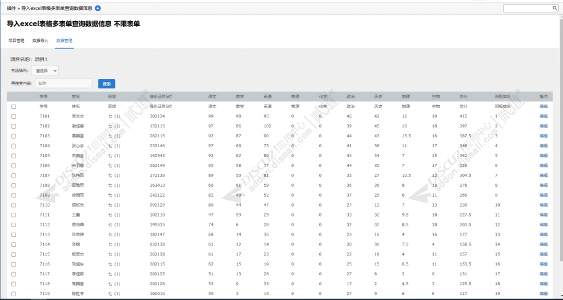Screen dimensions: 563x300
Task: Click 编辑 on row 7111
Action: coord(544,215)
